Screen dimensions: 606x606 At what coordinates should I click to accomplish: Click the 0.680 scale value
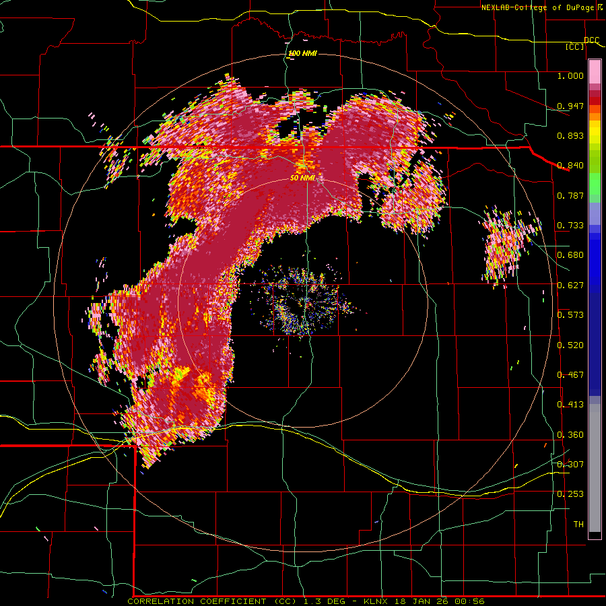[x=570, y=255]
